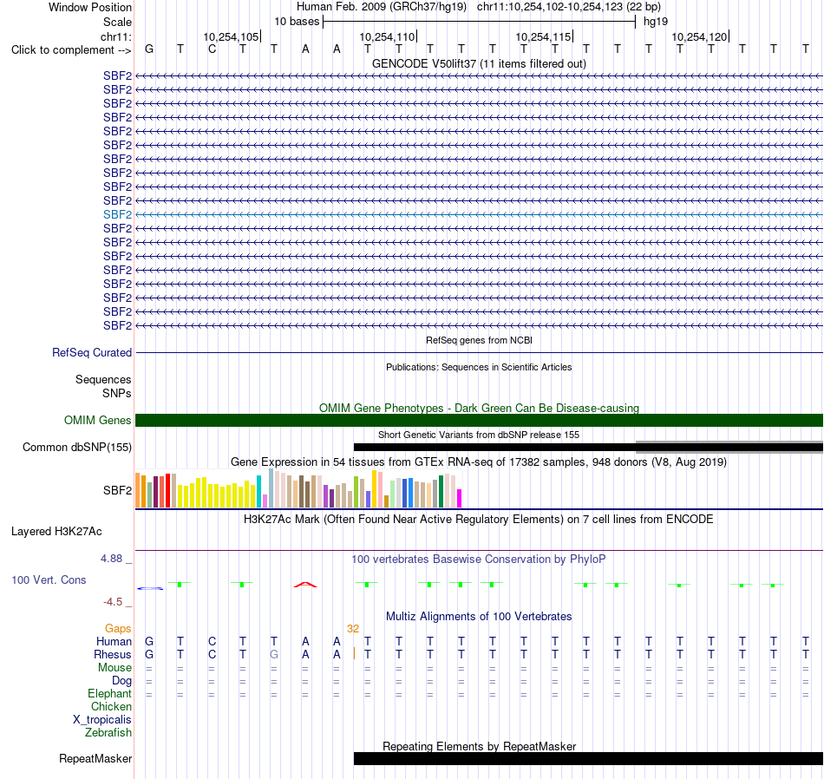
Task: Select the Zebrafish alignment row label
Action: 108,733
